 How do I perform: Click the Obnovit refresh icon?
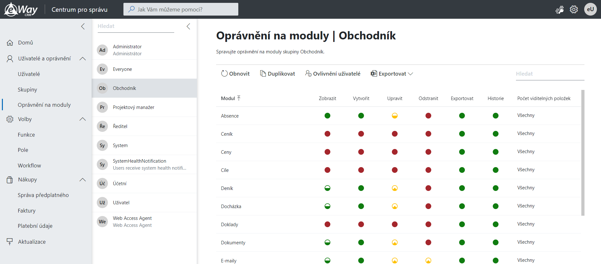(224, 73)
